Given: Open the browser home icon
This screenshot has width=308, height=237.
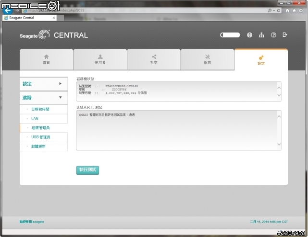Looking at the screenshot, I should click(287, 11).
